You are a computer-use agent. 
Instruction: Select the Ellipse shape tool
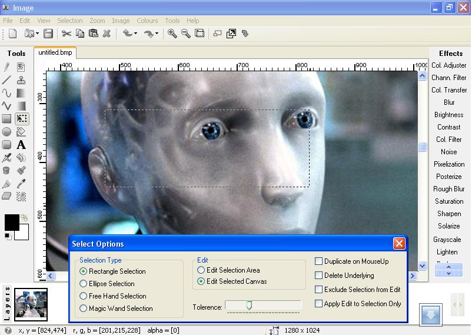point(6,132)
